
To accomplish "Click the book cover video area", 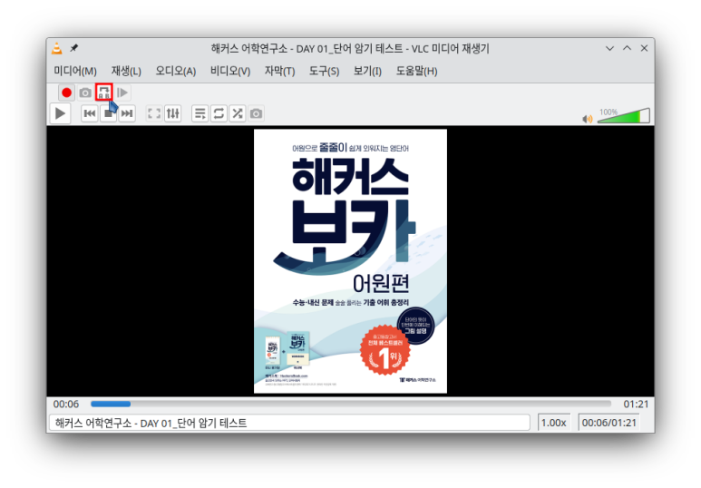I will coord(350,261).
